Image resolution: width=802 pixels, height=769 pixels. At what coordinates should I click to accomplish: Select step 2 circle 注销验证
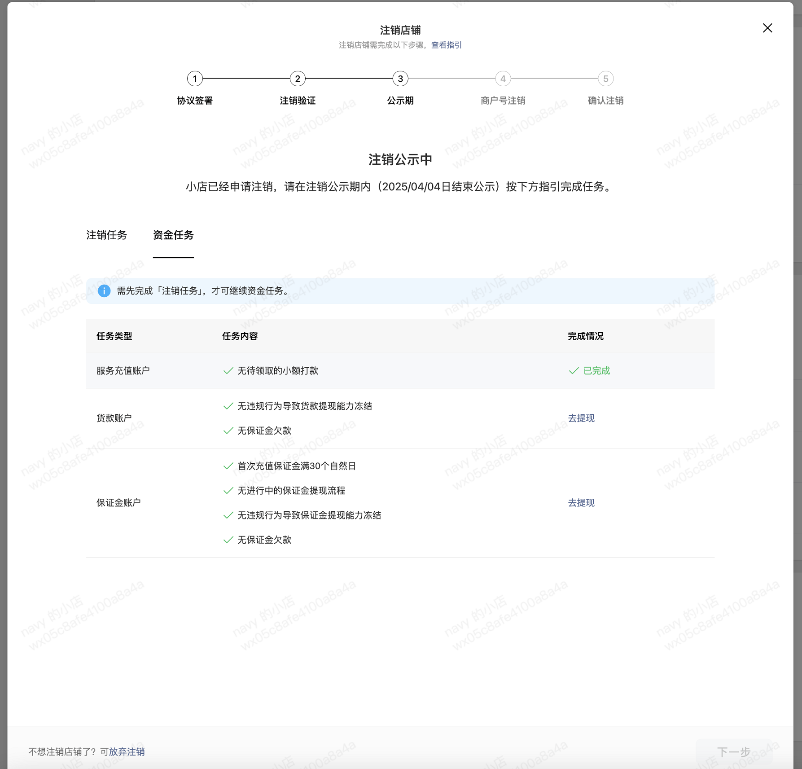[298, 79]
